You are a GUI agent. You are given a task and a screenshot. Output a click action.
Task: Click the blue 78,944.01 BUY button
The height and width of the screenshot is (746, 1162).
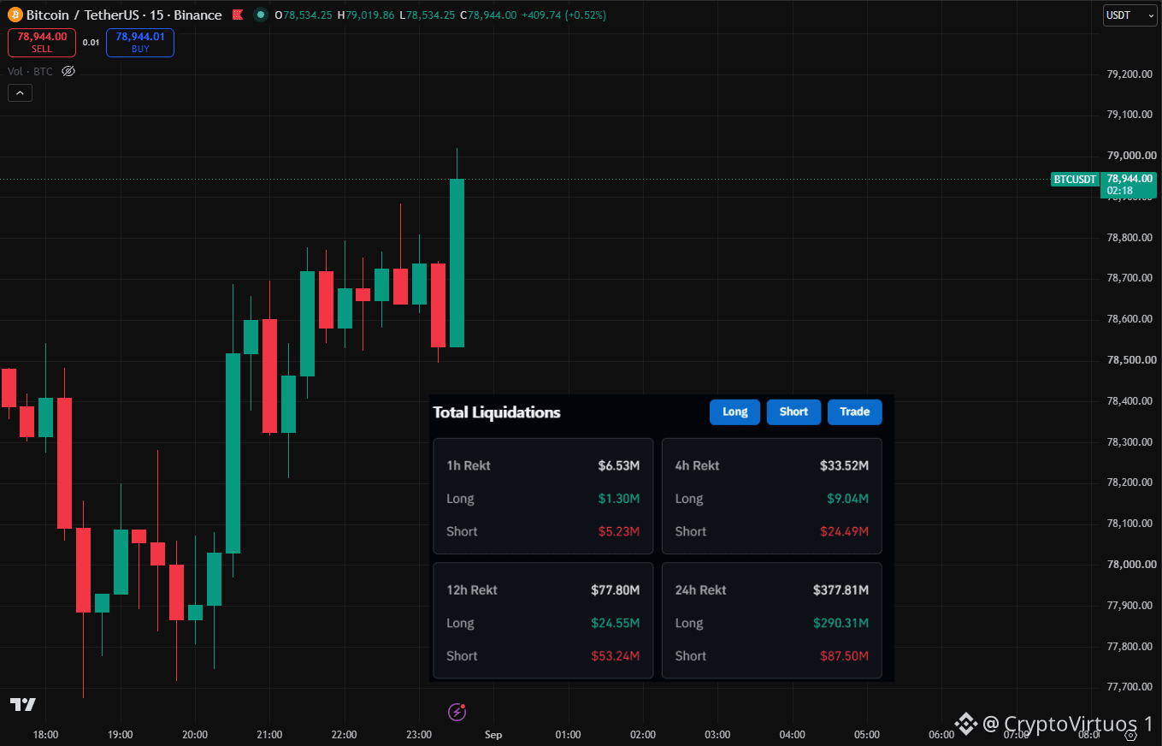coord(140,43)
